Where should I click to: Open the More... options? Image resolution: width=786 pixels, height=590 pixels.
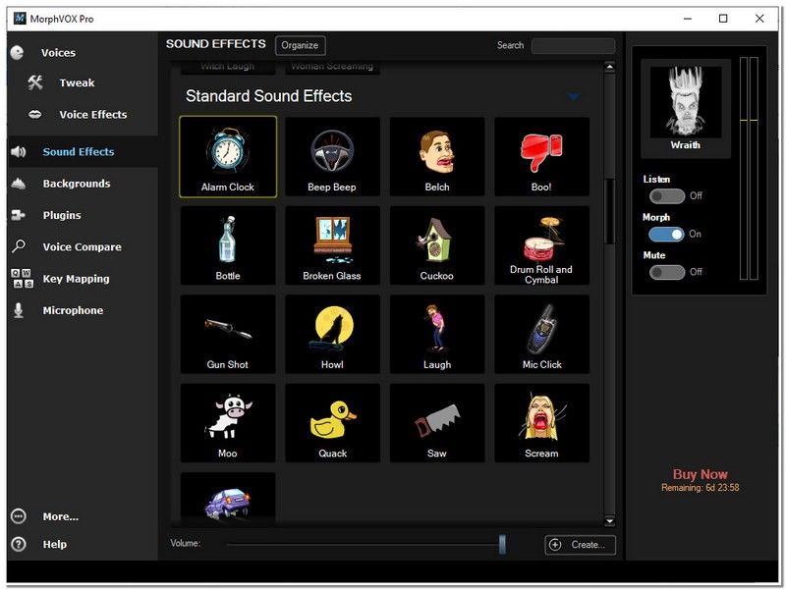coord(60,516)
